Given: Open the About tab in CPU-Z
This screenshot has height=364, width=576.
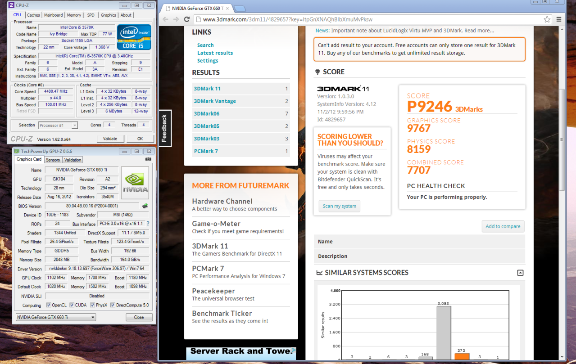Looking at the screenshot, I should click(x=126, y=15).
